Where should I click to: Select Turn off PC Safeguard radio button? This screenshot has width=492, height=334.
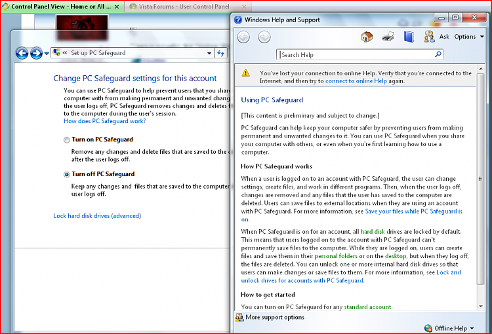pos(66,174)
